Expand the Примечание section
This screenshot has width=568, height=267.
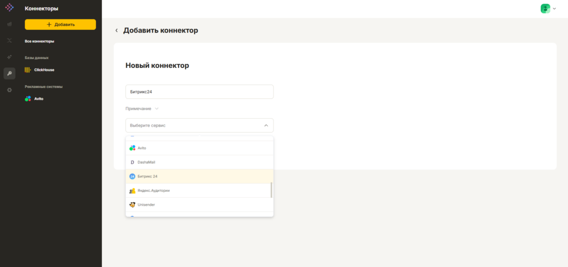click(x=142, y=108)
